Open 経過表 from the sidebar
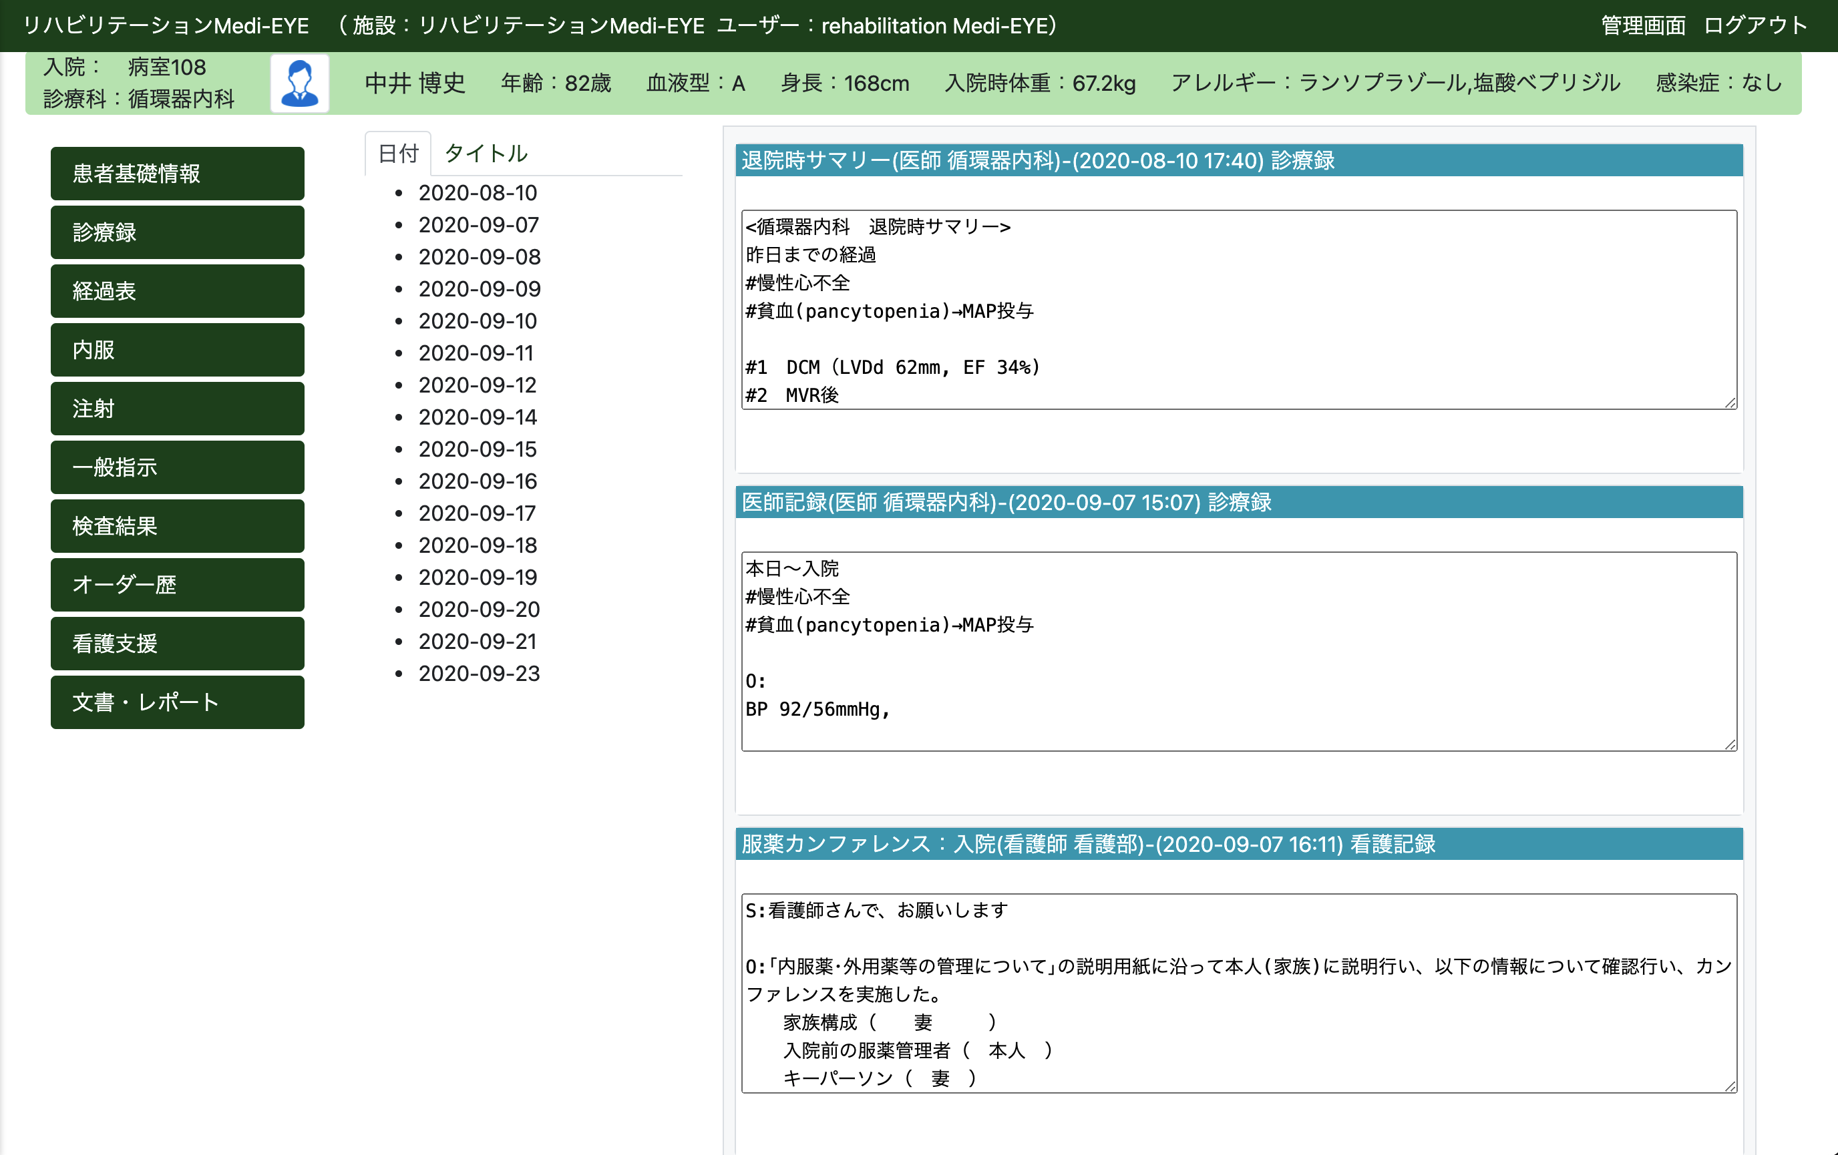This screenshot has width=1838, height=1155. pyautogui.click(x=177, y=290)
